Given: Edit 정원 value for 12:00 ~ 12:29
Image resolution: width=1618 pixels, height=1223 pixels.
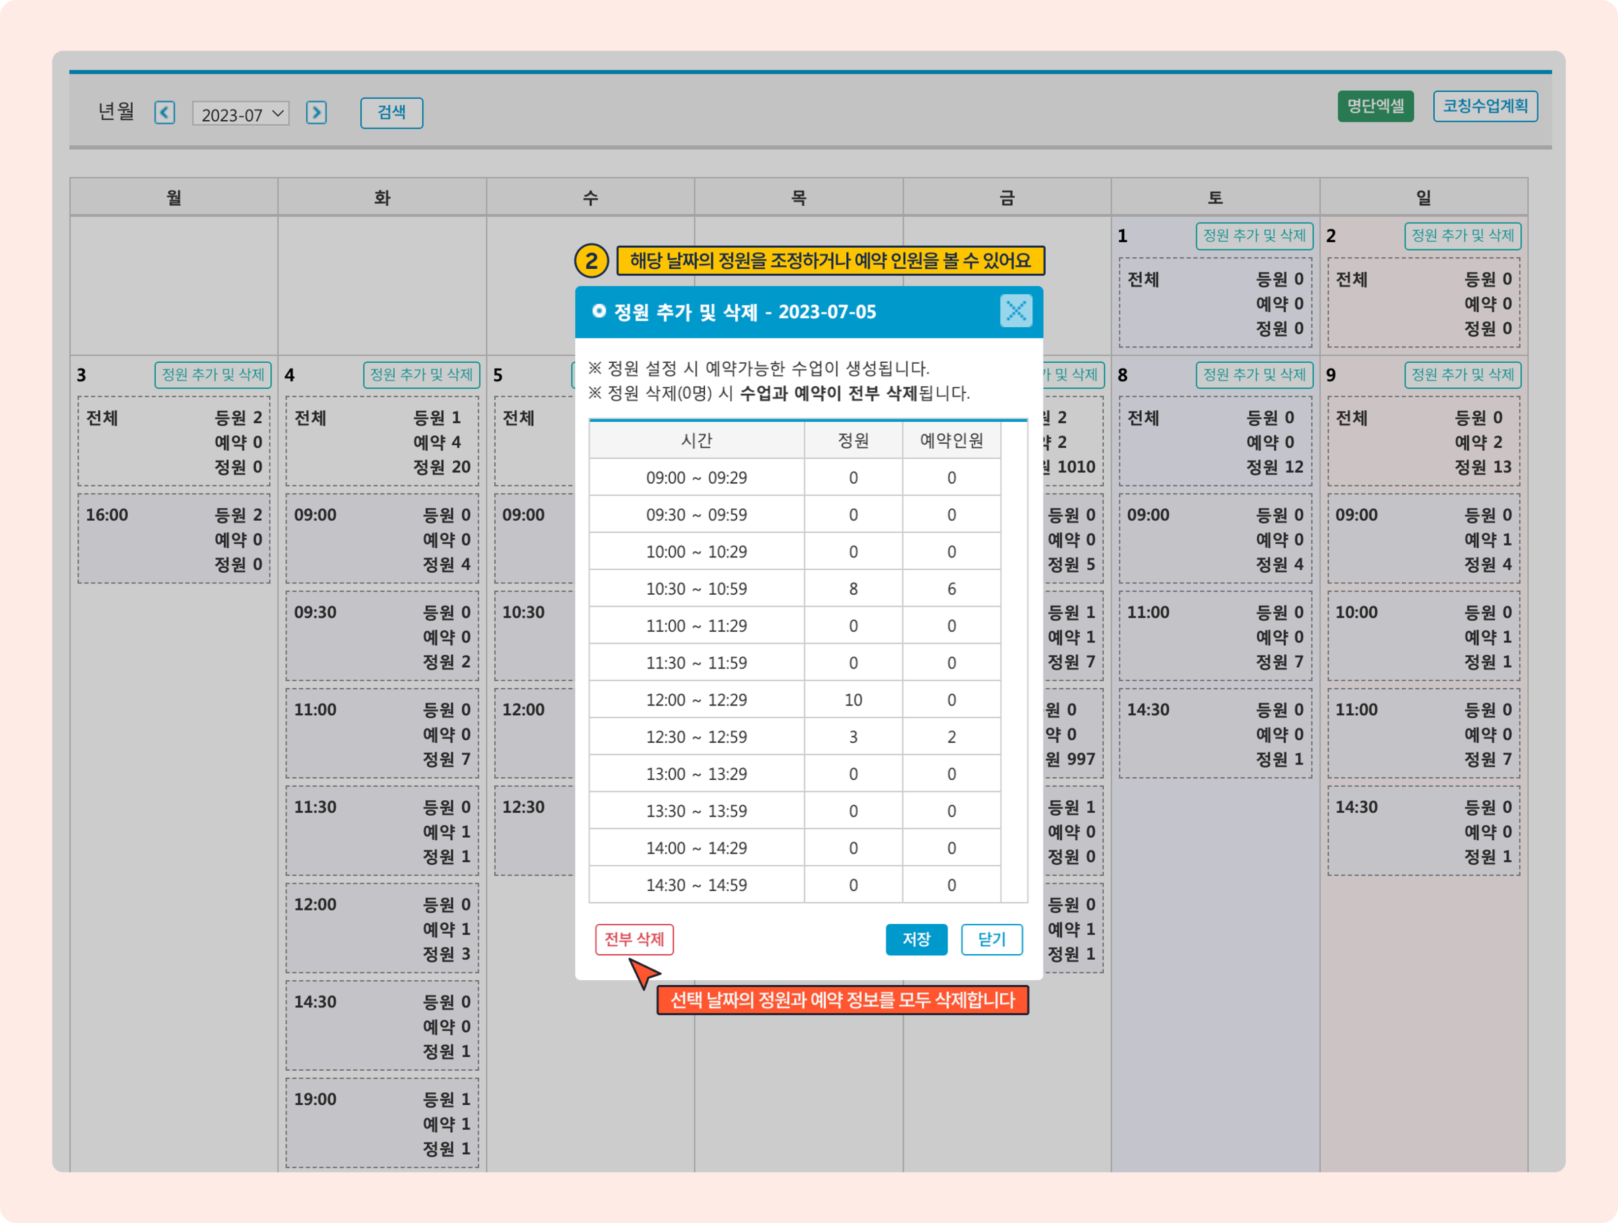Looking at the screenshot, I should [x=853, y=700].
